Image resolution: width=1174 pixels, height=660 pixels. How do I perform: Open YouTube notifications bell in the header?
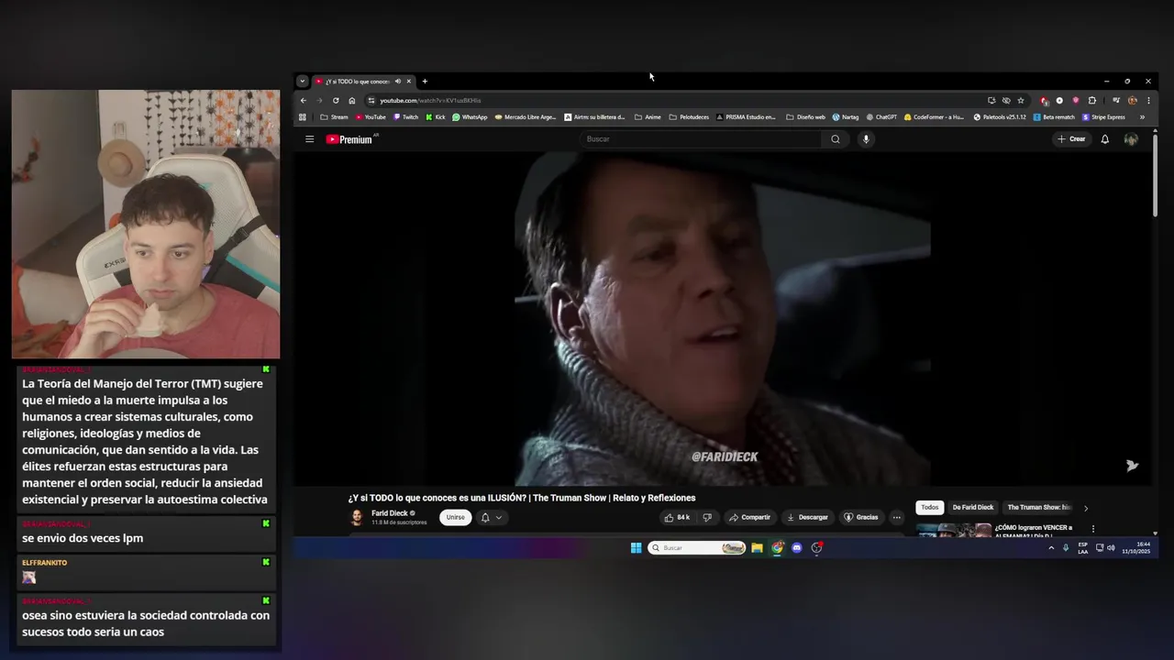pyautogui.click(x=1105, y=139)
